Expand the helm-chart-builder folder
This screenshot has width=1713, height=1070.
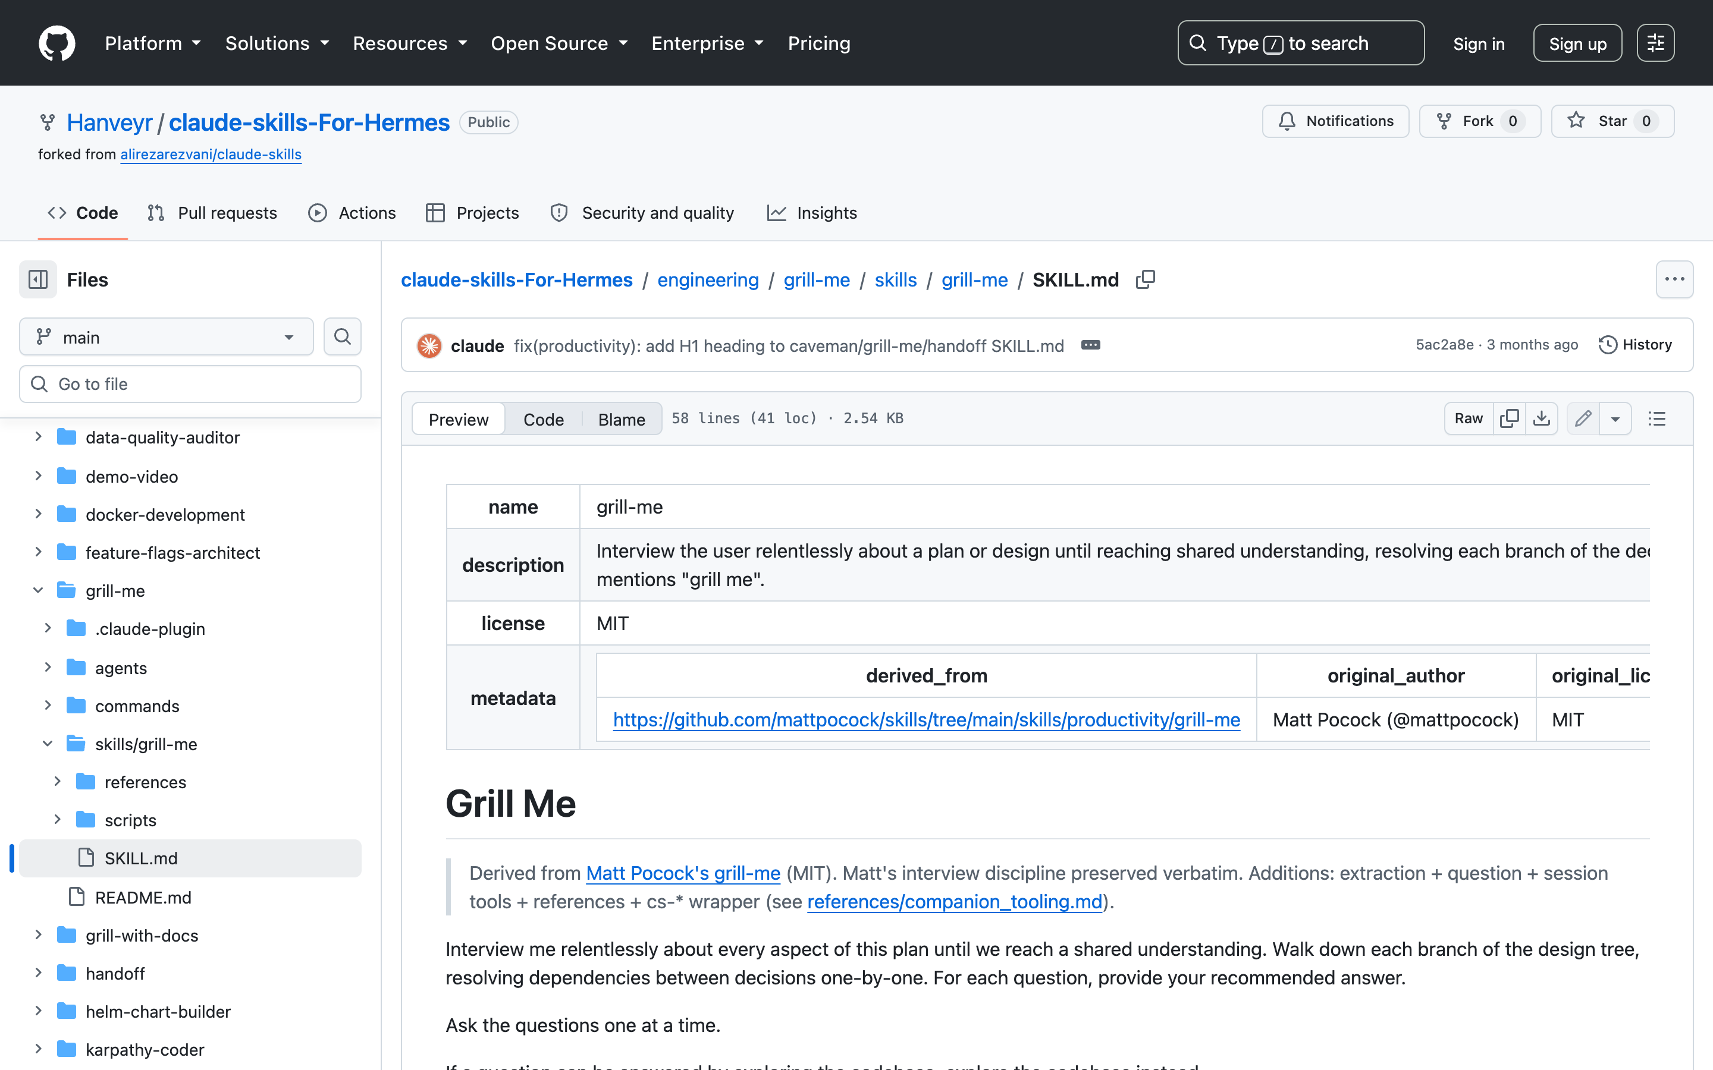(x=38, y=1011)
